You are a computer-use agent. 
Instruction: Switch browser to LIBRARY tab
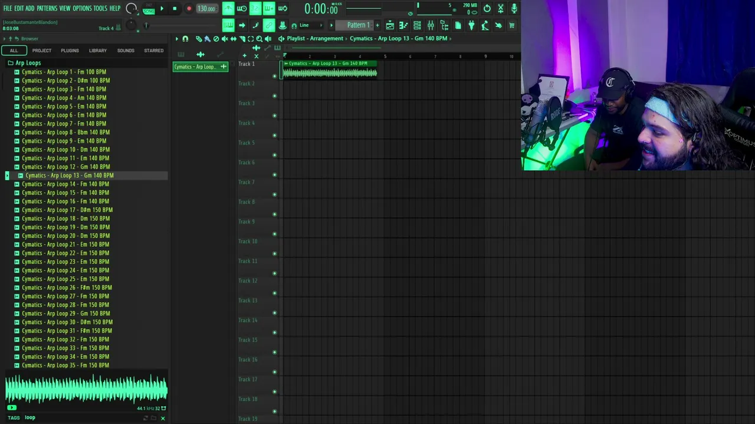[98, 51]
